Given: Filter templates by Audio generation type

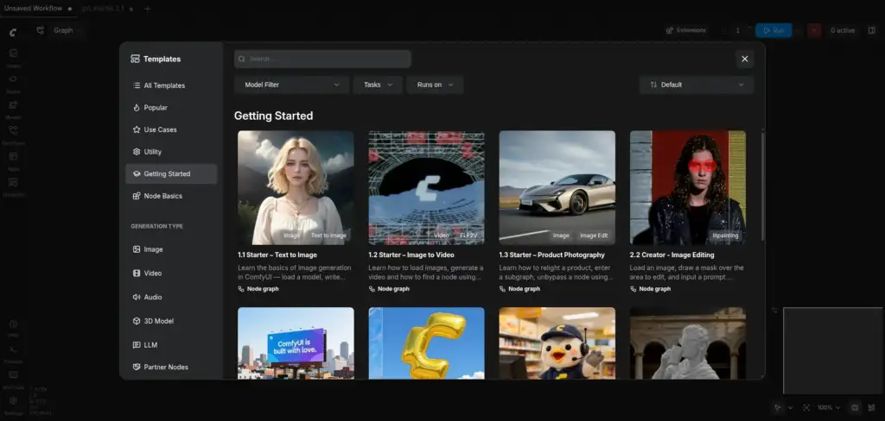Looking at the screenshot, I should [x=171, y=297].
